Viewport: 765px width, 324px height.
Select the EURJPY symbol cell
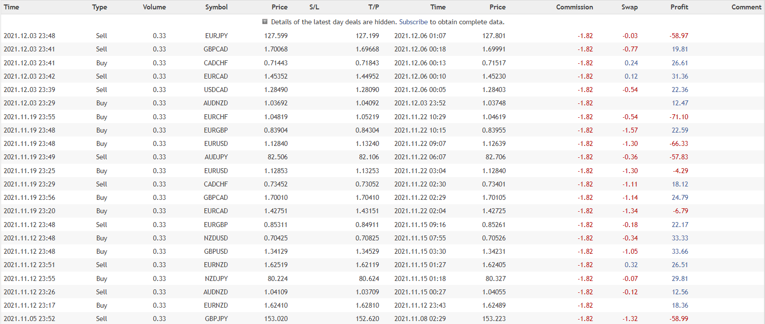click(x=216, y=36)
